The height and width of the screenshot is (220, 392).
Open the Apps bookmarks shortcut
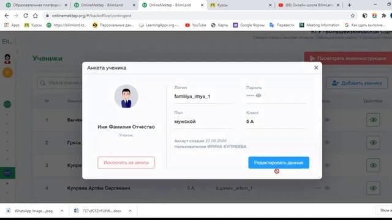pos(12,25)
